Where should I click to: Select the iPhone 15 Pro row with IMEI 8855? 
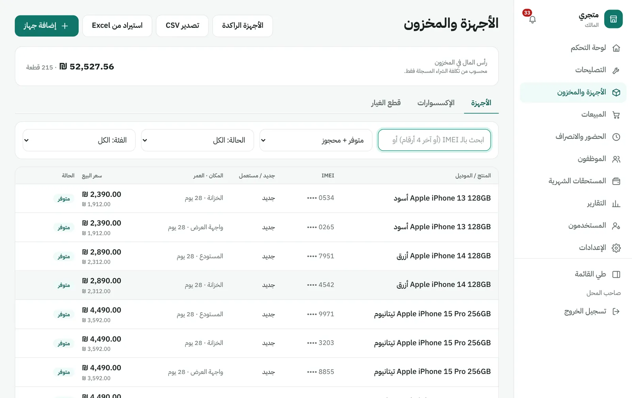(x=257, y=372)
